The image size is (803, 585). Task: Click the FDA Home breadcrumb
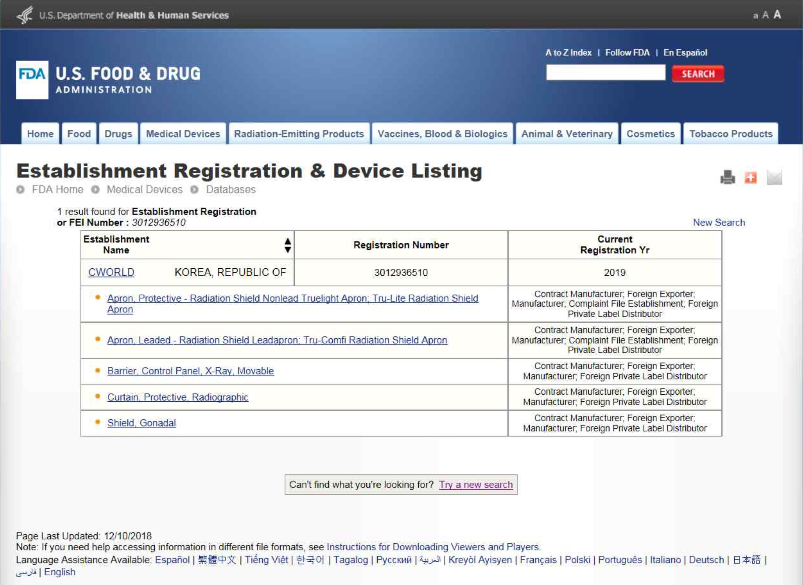57,189
